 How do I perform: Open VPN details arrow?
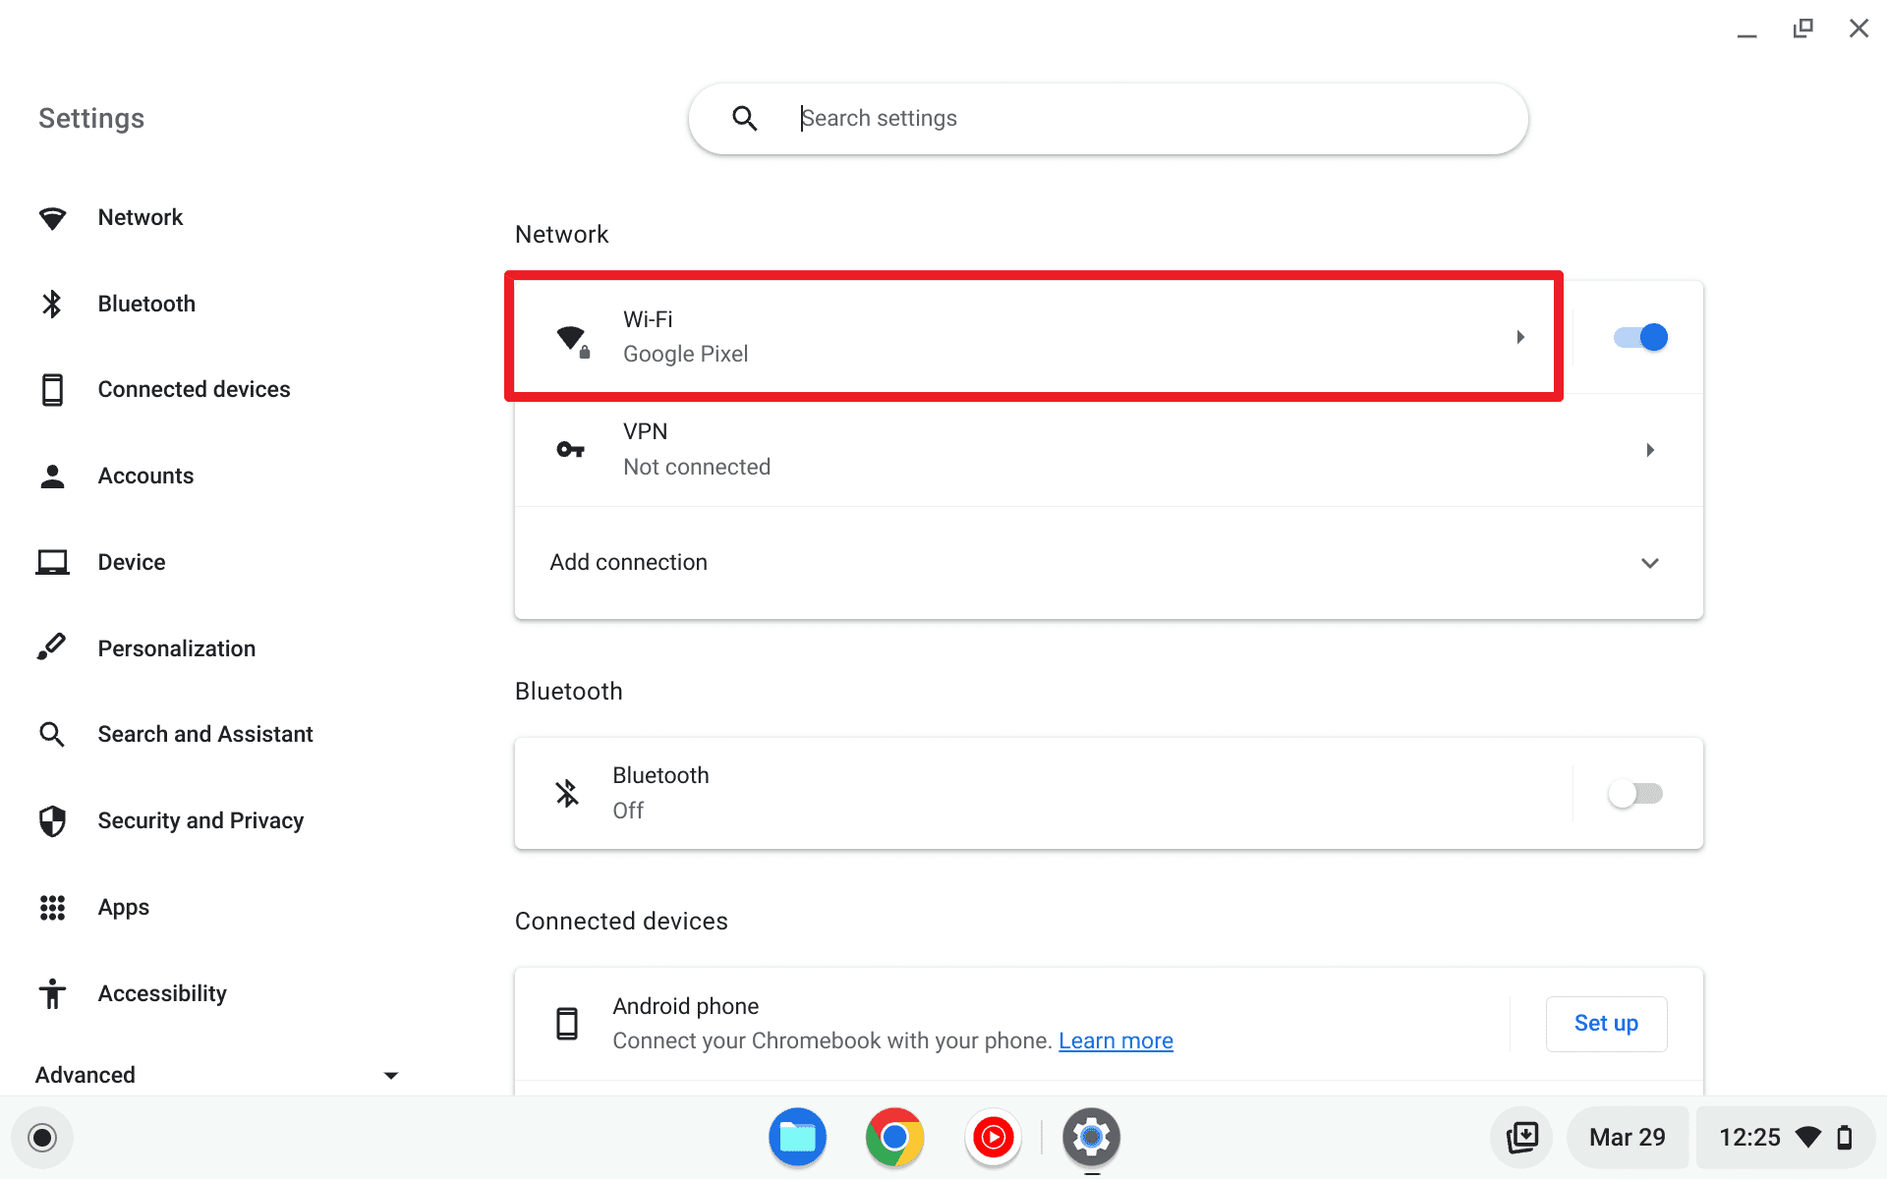coord(1650,450)
